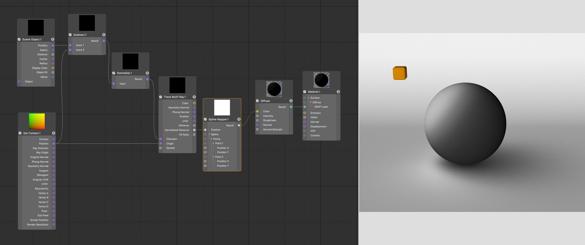The image size is (585, 245).
Task: Select the Diffuse node Color input port
Action: pyautogui.click(x=257, y=111)
